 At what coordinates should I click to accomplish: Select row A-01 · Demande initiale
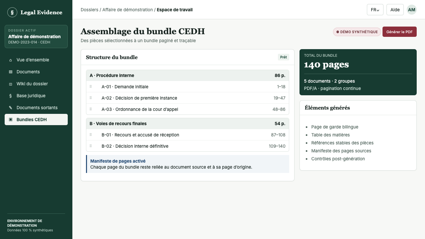[x=188, y=87]
